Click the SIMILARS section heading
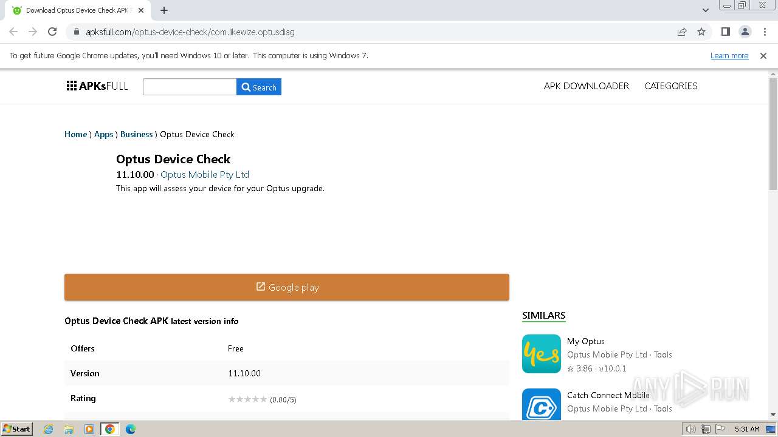Viewport: 778px width, 437px height. coord(544,316)
